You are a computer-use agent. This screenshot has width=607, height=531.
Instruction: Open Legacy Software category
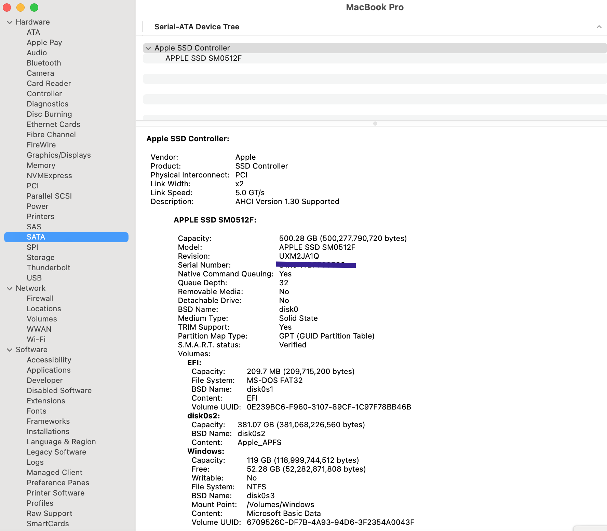click(x=56, y=452)
